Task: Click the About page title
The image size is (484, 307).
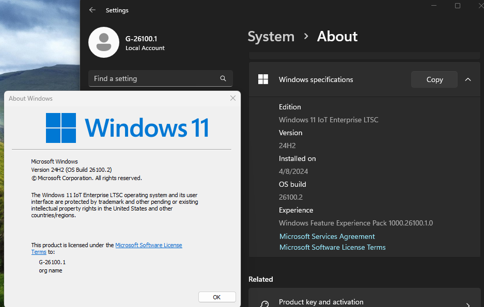Action: click(337, 36)
